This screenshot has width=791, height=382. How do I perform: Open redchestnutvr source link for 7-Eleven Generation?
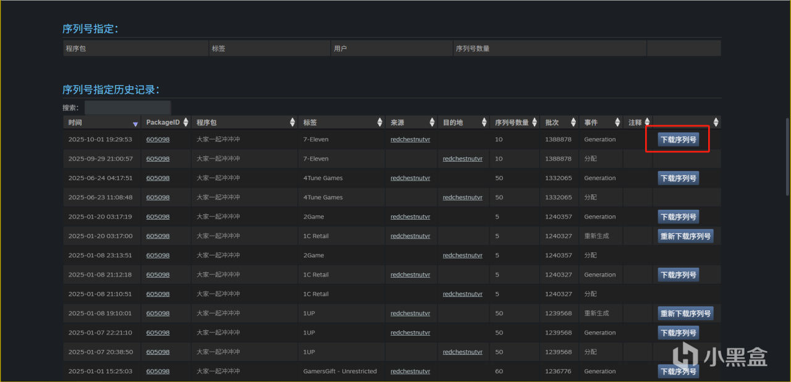410,139
